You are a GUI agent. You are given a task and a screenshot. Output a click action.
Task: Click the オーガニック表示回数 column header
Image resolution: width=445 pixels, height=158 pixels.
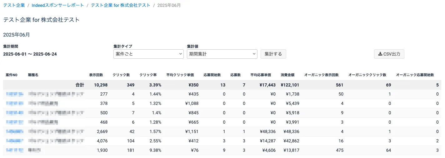click(321, 75)
